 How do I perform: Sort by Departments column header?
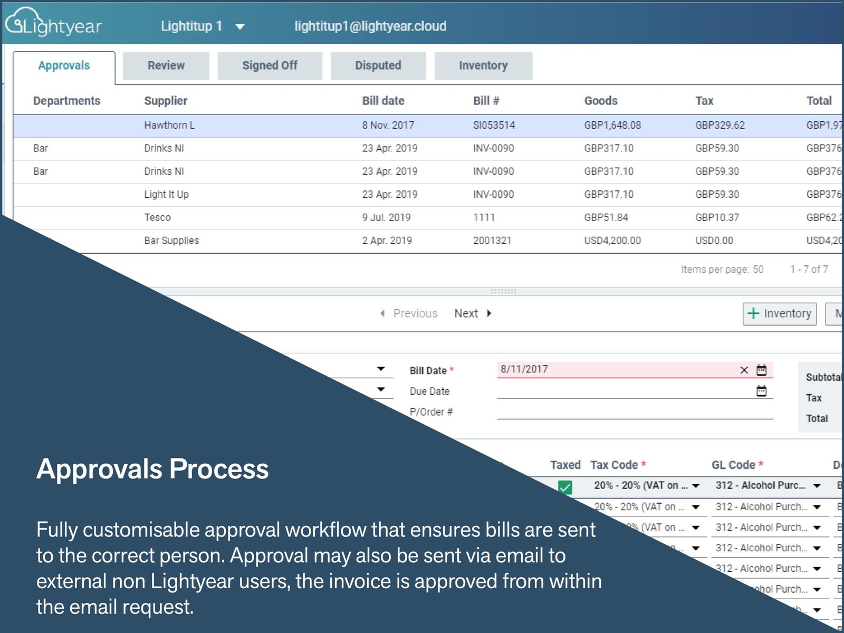[66, 101]
